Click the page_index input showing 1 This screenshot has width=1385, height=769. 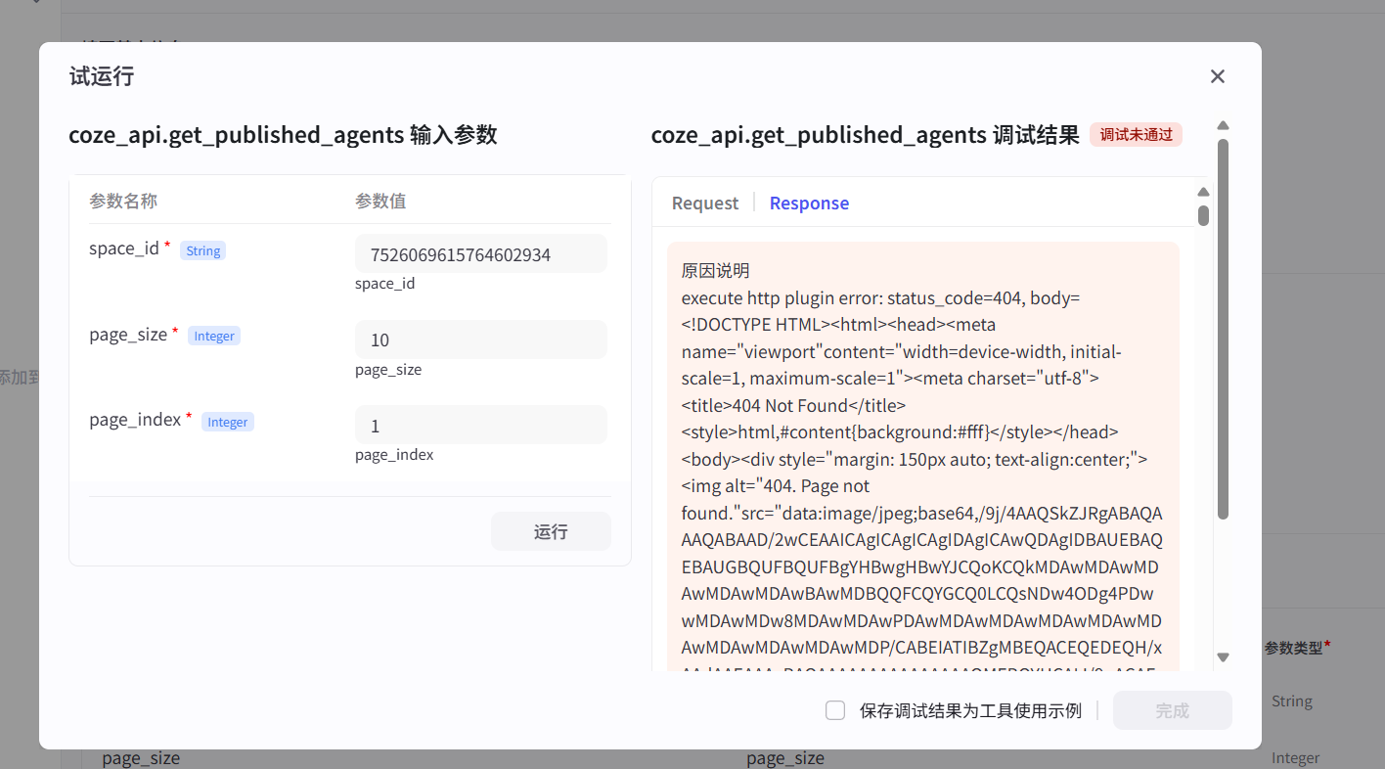(481, 426)
